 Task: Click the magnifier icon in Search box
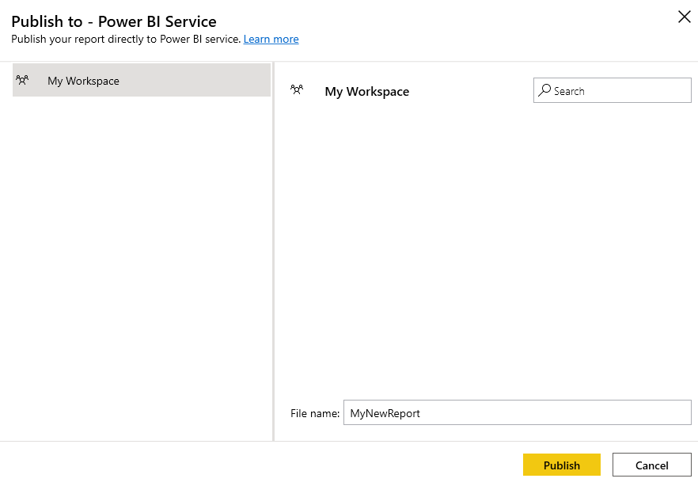pos(544,90)
